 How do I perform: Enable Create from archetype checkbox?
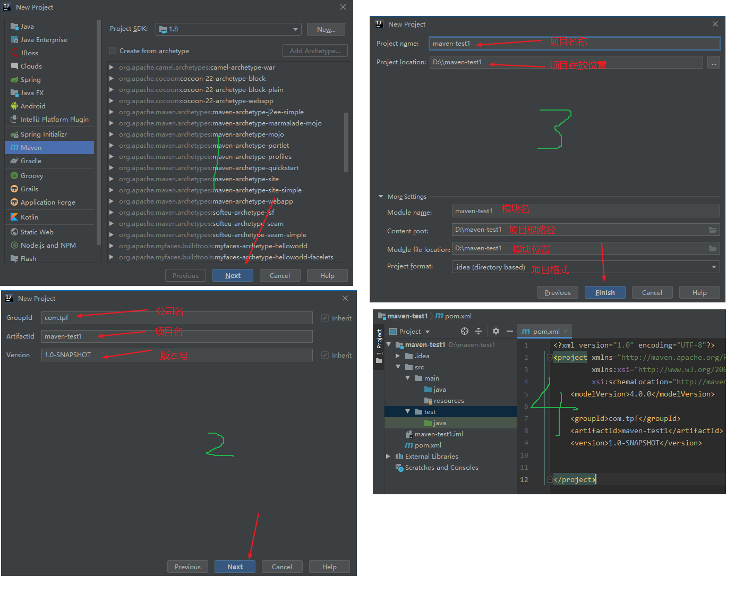(x=113, y=50)
